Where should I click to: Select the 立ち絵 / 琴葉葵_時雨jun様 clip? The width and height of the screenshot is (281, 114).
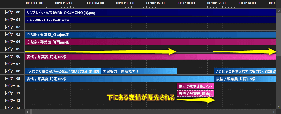(x=151, y=35)
